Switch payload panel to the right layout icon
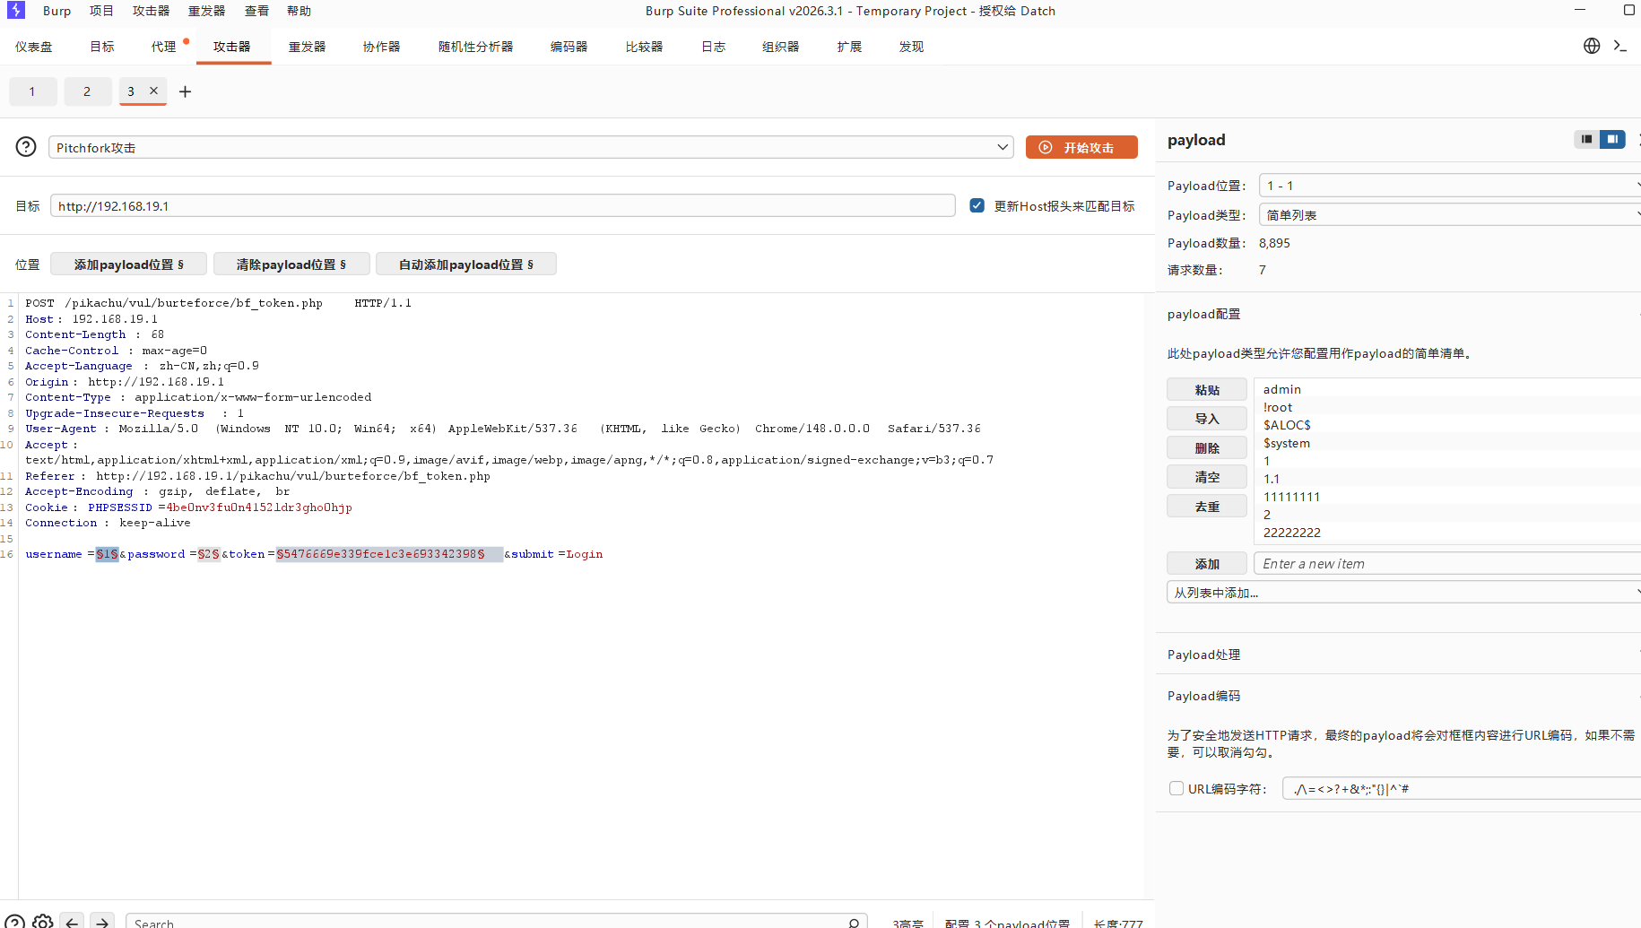 click(1612, 139)
